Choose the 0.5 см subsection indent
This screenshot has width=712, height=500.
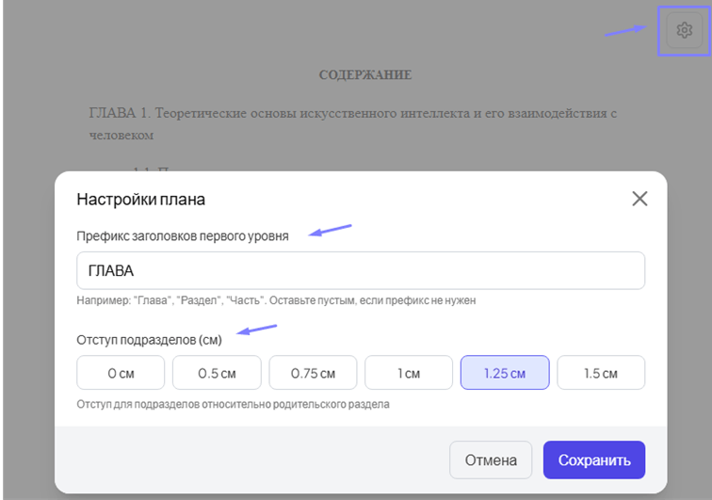[217, 373]
